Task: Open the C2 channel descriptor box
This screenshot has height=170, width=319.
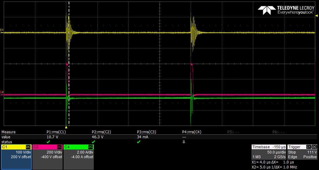Action: [47, 157]
